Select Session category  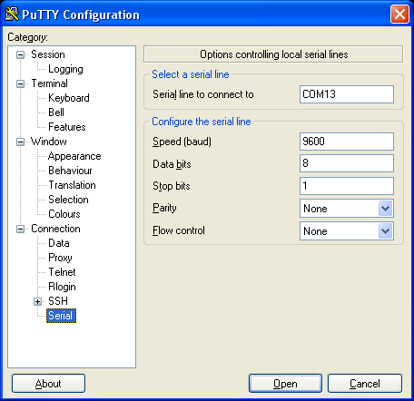coord(48,54)
